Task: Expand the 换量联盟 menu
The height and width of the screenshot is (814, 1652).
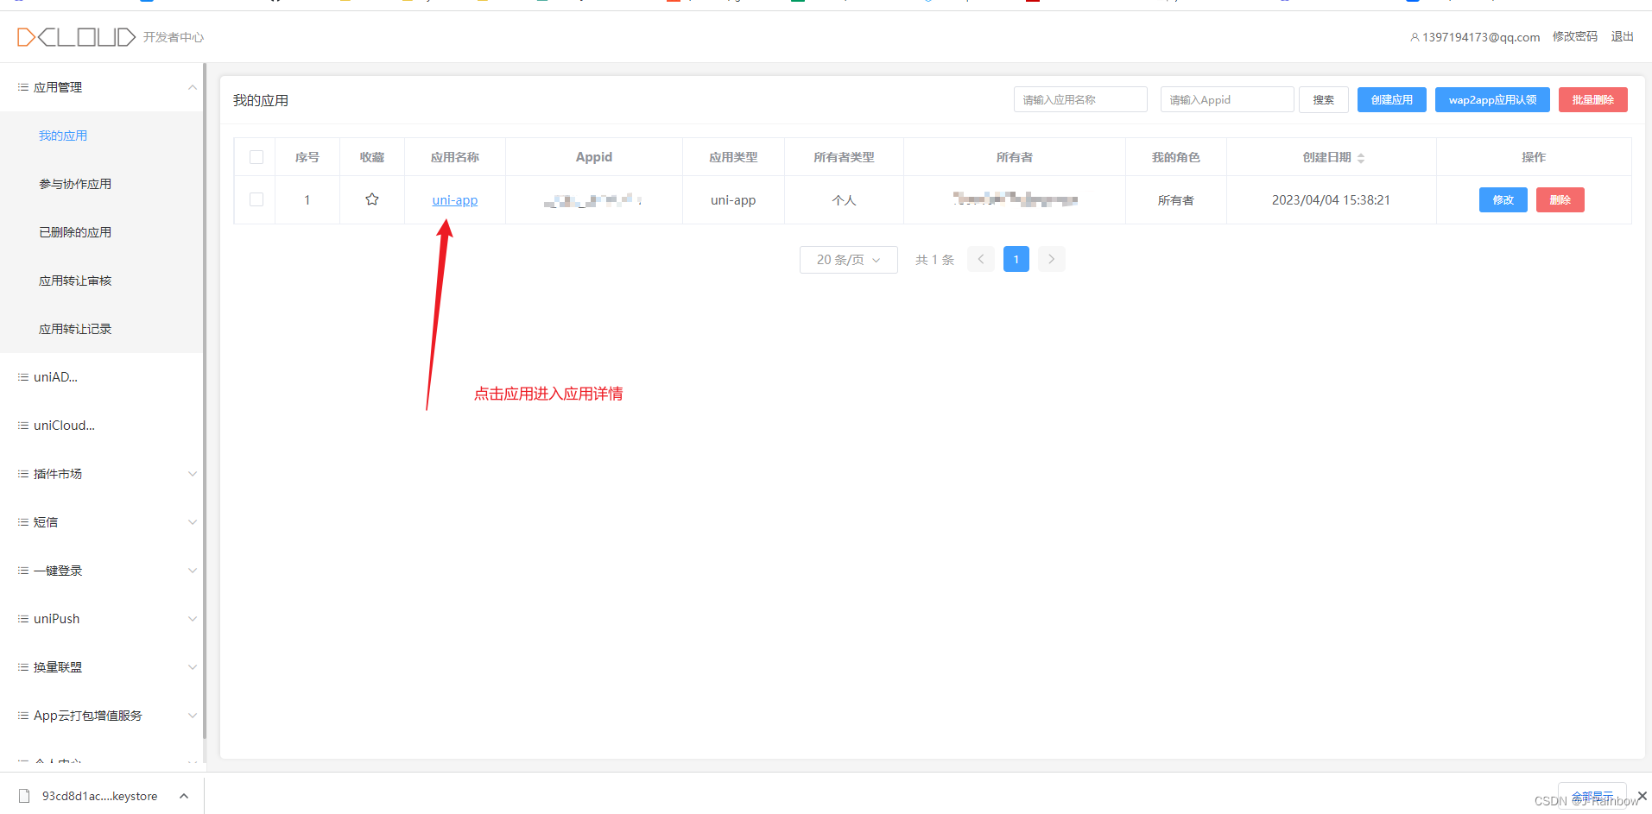Action: coord(193,667)
